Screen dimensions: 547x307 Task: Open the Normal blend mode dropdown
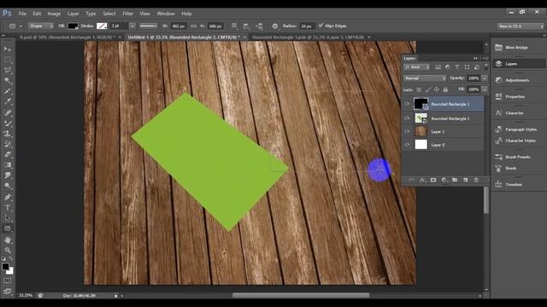tap(425, 78)
